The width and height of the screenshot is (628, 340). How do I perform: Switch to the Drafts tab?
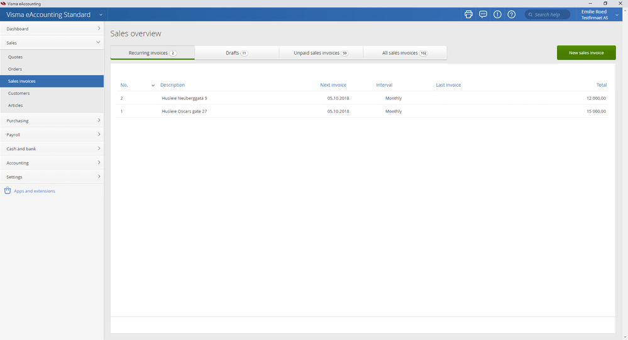point(237,53)
